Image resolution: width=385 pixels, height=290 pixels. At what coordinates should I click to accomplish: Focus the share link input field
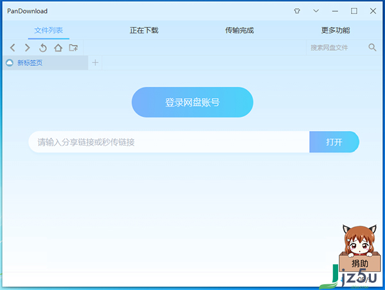(x=169, y=142)
